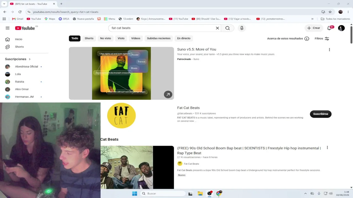Subscribe with the Suscribirse button
Image resolution: width=353 pixels, height=198 pixels.
pos(320,114)
